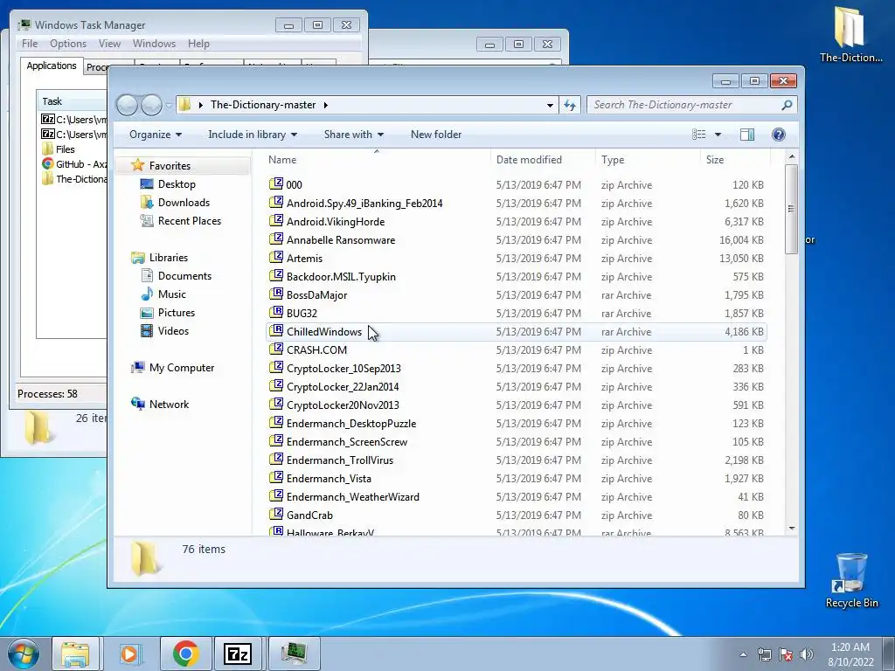Switch to 7-Zip on taskbar
This screenshot has height=671, width=895.
[x=238, y=654]
